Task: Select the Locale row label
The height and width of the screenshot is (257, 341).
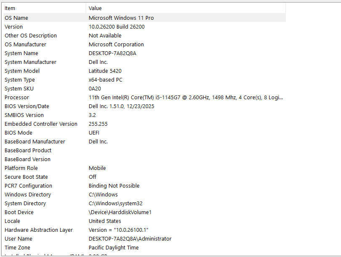Action: [12, 221]
